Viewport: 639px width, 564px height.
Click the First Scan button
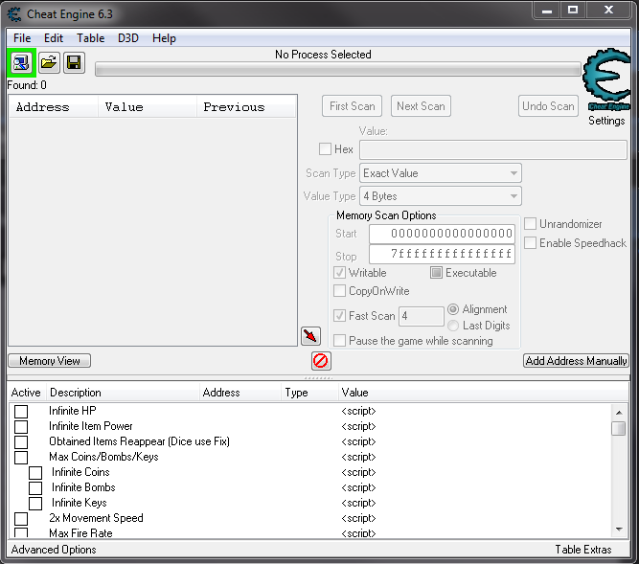click(x=353, y=106)
